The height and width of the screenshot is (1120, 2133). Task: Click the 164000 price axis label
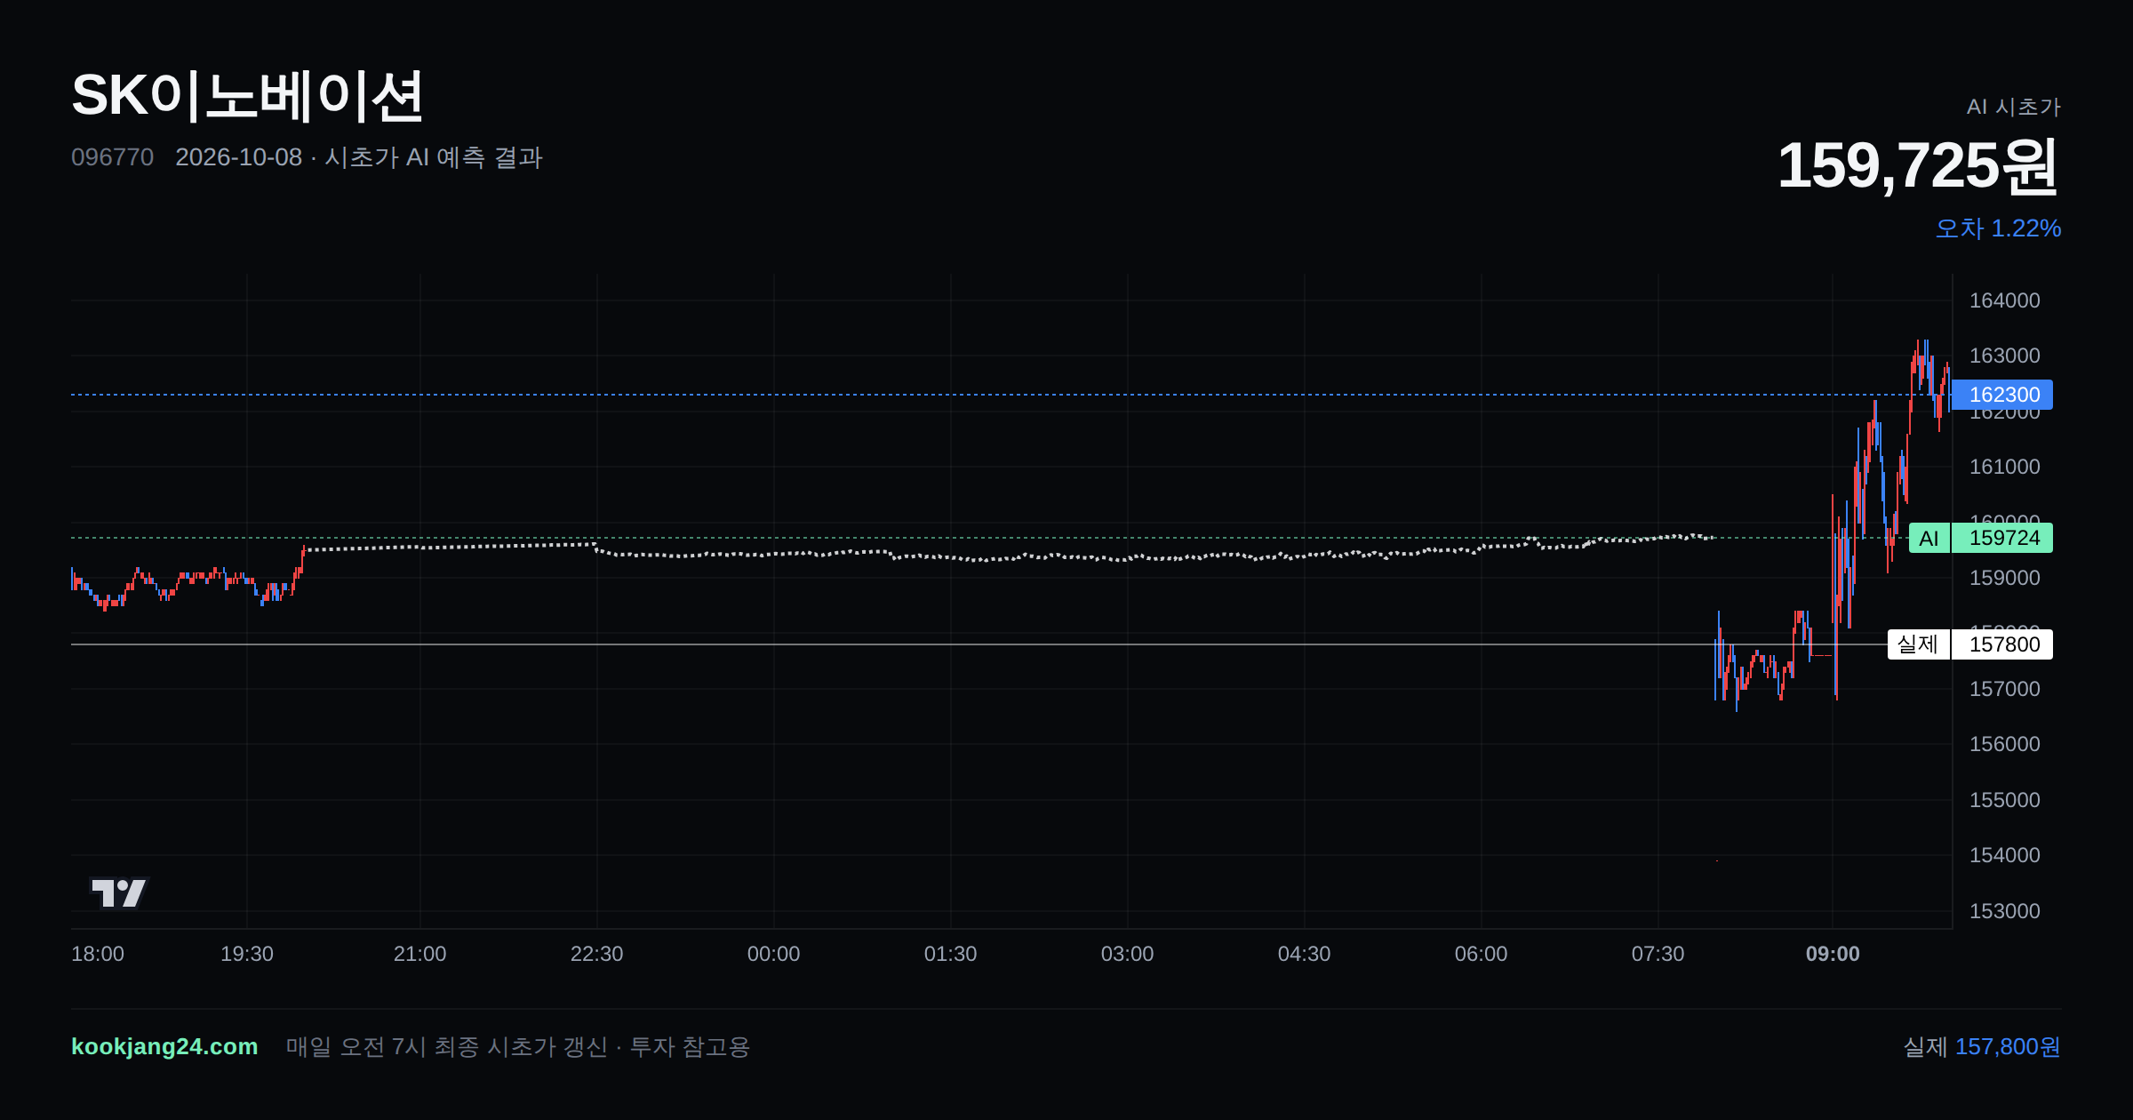coord(2004,300)
